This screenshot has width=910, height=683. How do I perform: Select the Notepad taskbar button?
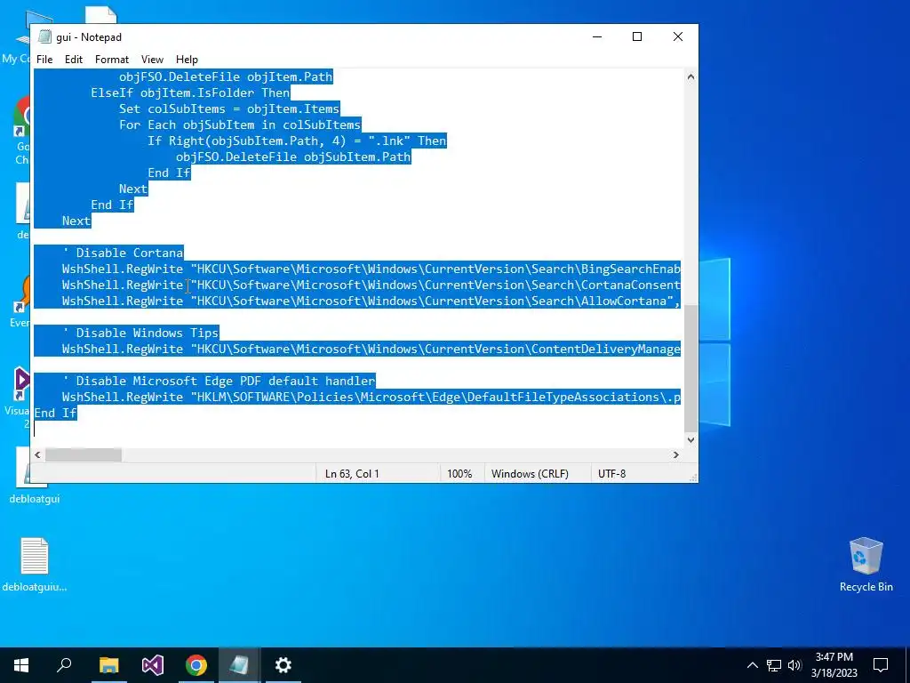click(239, 665)
